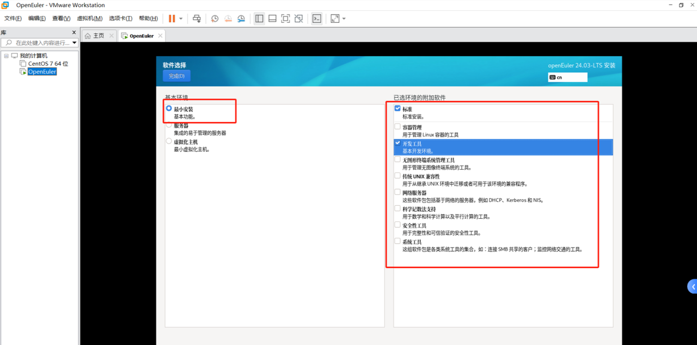The width and height of the screenshot is (697, 345).
Task: Open the 帮助(H) menu
Action: pyautogui.click(x=148, y=19)
